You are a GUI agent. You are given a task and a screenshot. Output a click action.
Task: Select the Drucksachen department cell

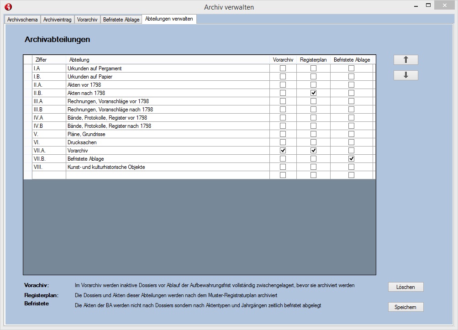[167, 142]
